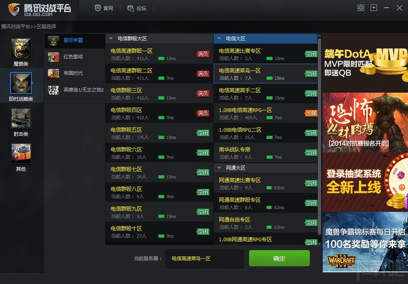Click the COH 英雄连 thumbnail icon
Image resolution: width=408 pixels, height=284 pixels.
click(54, 90)
